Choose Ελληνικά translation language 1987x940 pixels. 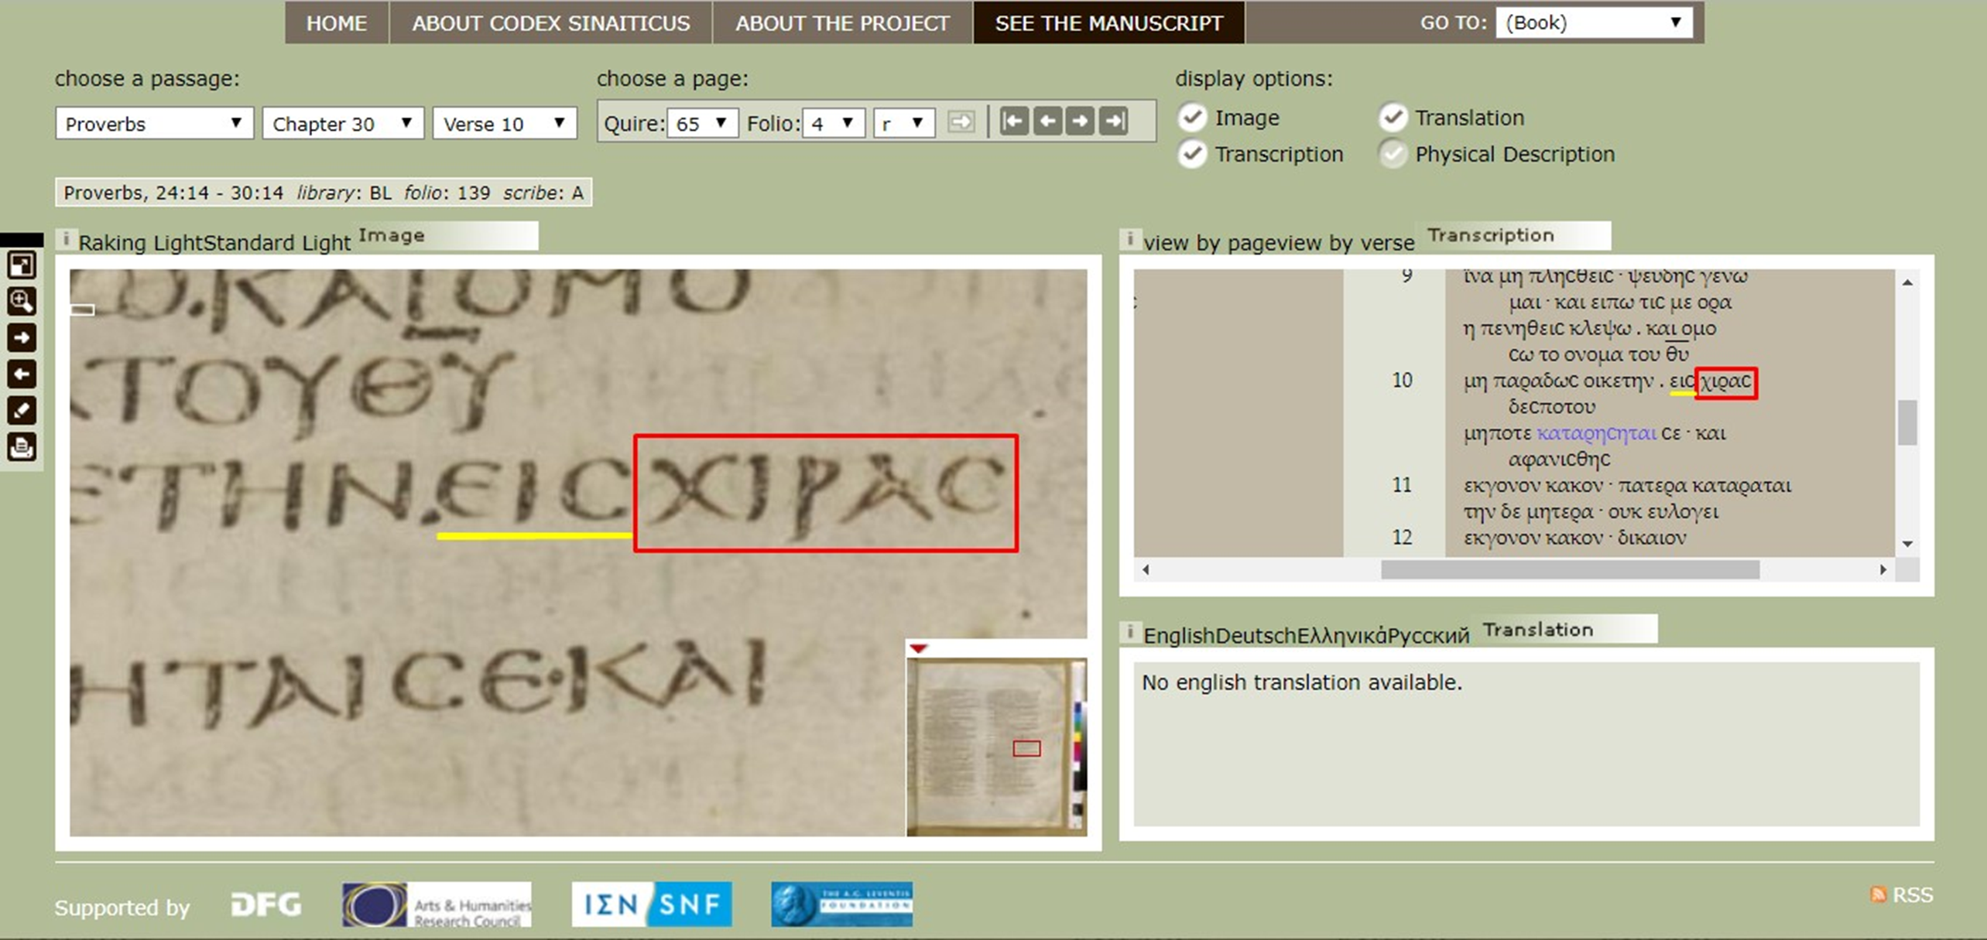[x=1341, y=636]
